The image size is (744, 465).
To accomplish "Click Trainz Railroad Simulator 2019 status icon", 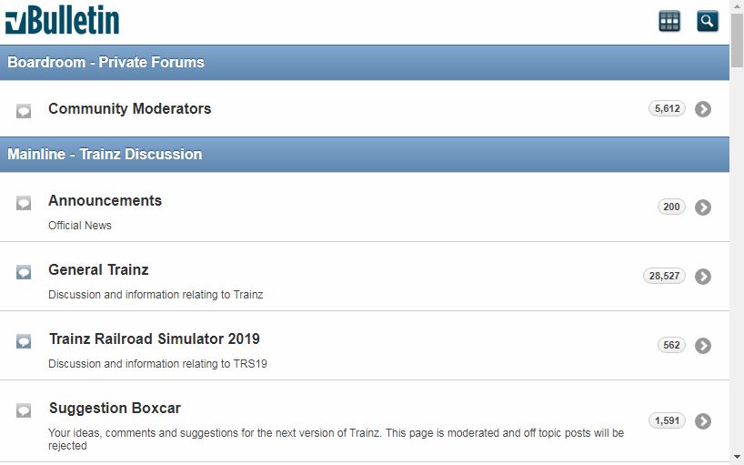I will 24,341.
